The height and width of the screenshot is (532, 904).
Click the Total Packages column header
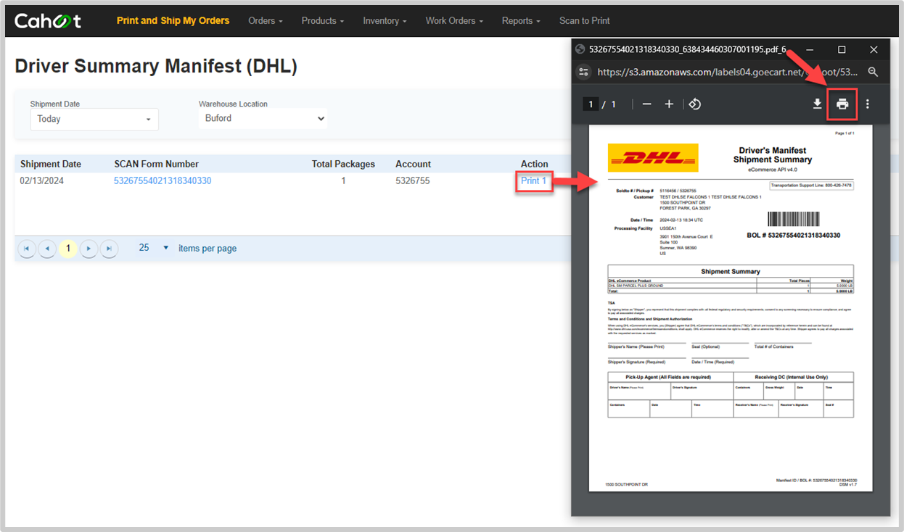coord(343,164)
